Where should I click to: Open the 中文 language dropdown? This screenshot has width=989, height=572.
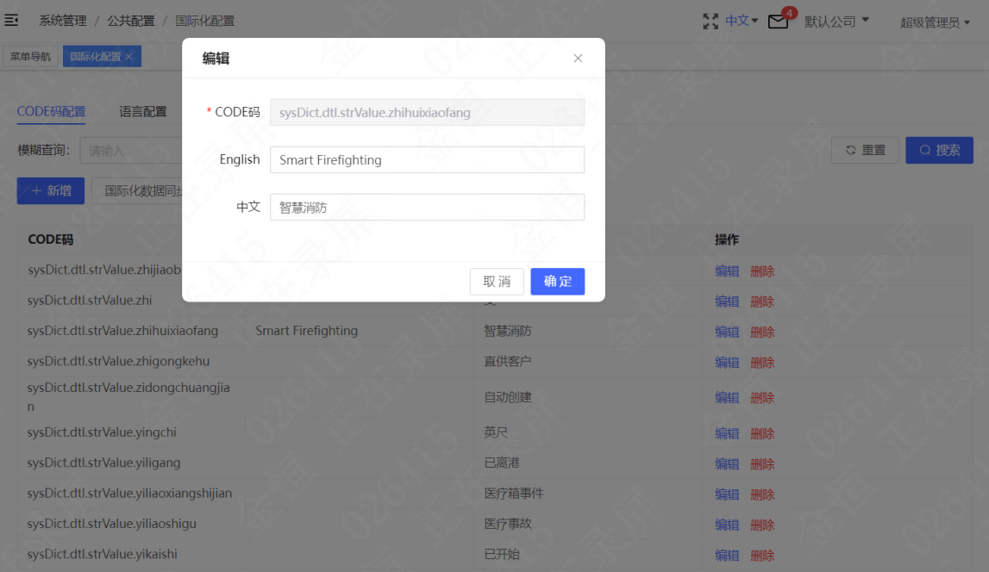point(742,21)
